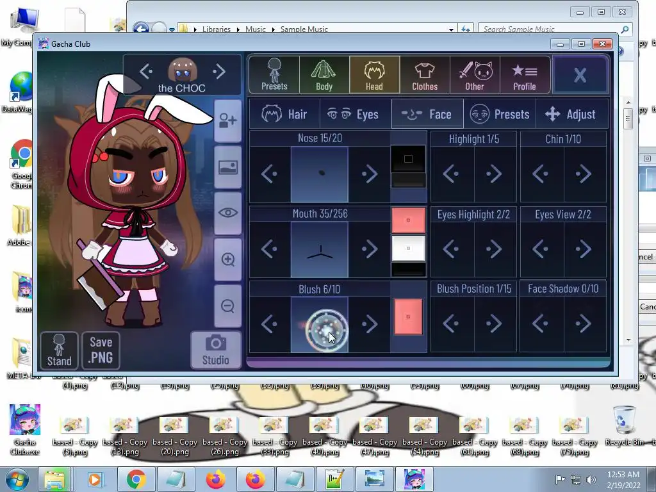Increase the Highlight option
The width and height of the screenshot is (656, 492).
[495, 174]
